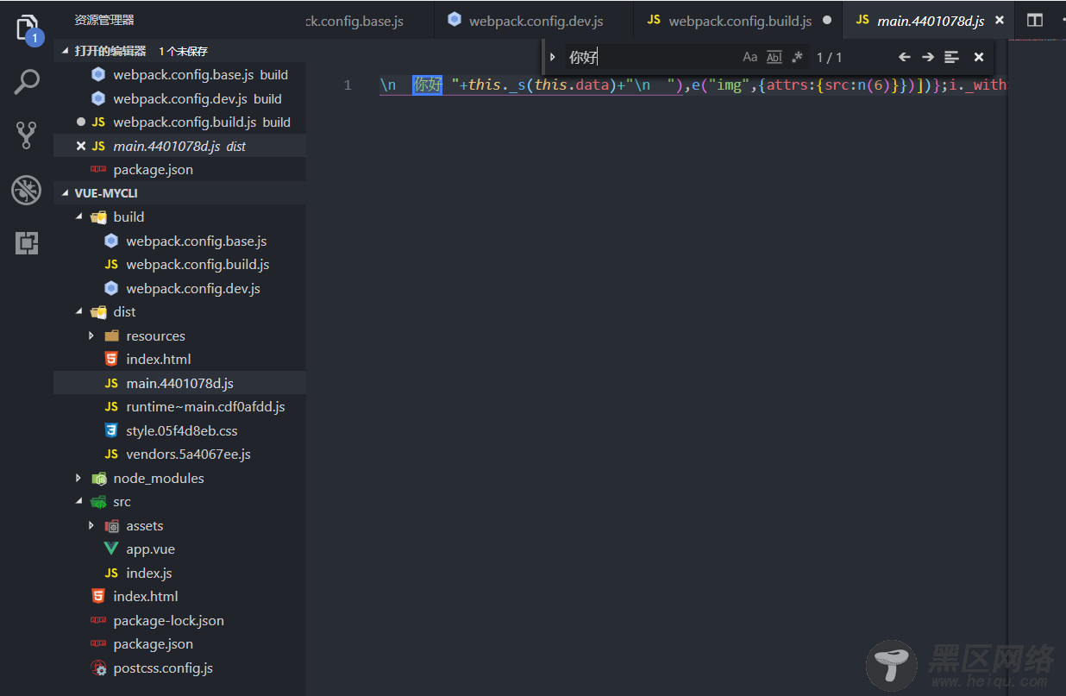1066x696 pixels.
Task: Open style.05f4d8eb.css file
Action: [179, 430]
